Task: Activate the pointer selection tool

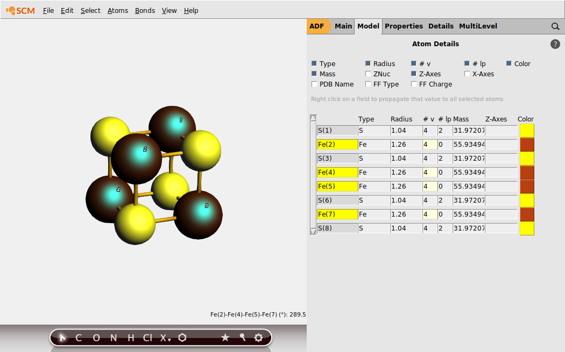Action: point(62,337)
